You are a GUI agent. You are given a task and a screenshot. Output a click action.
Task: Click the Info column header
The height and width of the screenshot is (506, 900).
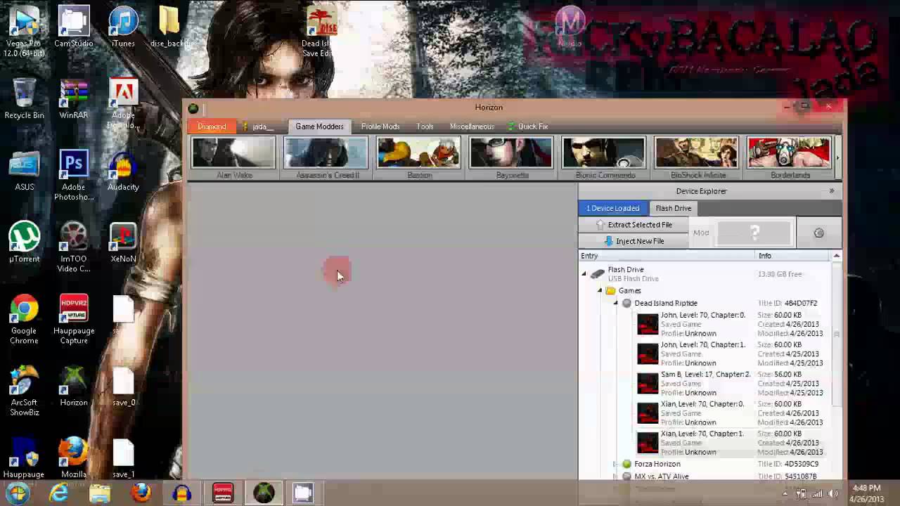pos(792,256)
